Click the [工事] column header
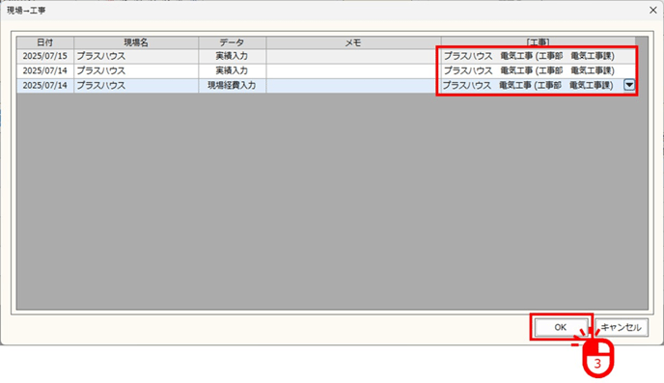Screen dimensions: 664x383 click(538, 42)
